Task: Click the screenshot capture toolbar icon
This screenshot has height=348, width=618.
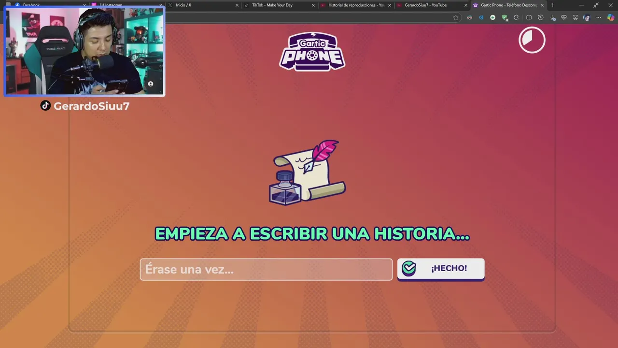Action: point(575,17)
